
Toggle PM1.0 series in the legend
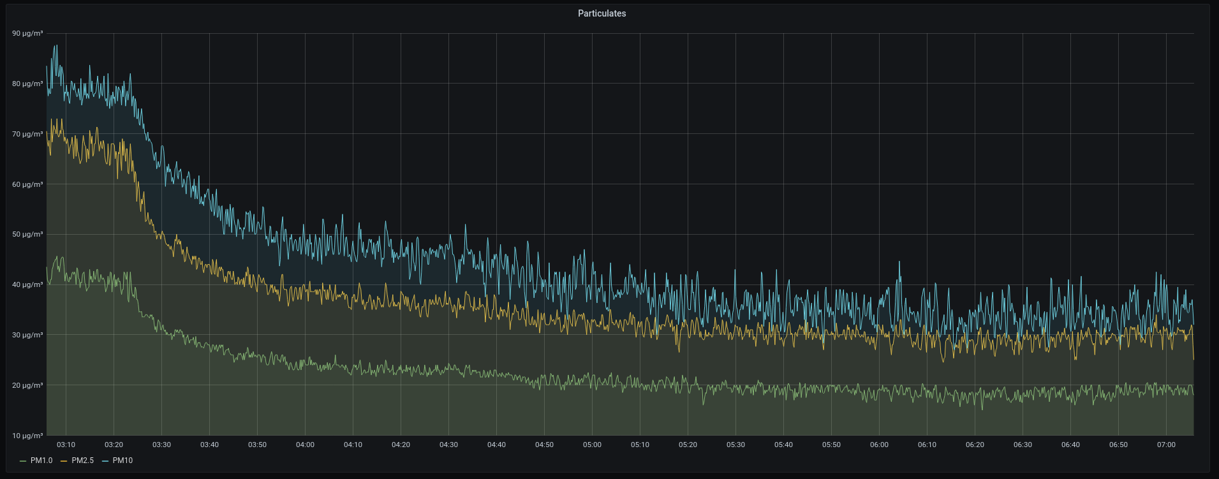(x=41, y=461)
